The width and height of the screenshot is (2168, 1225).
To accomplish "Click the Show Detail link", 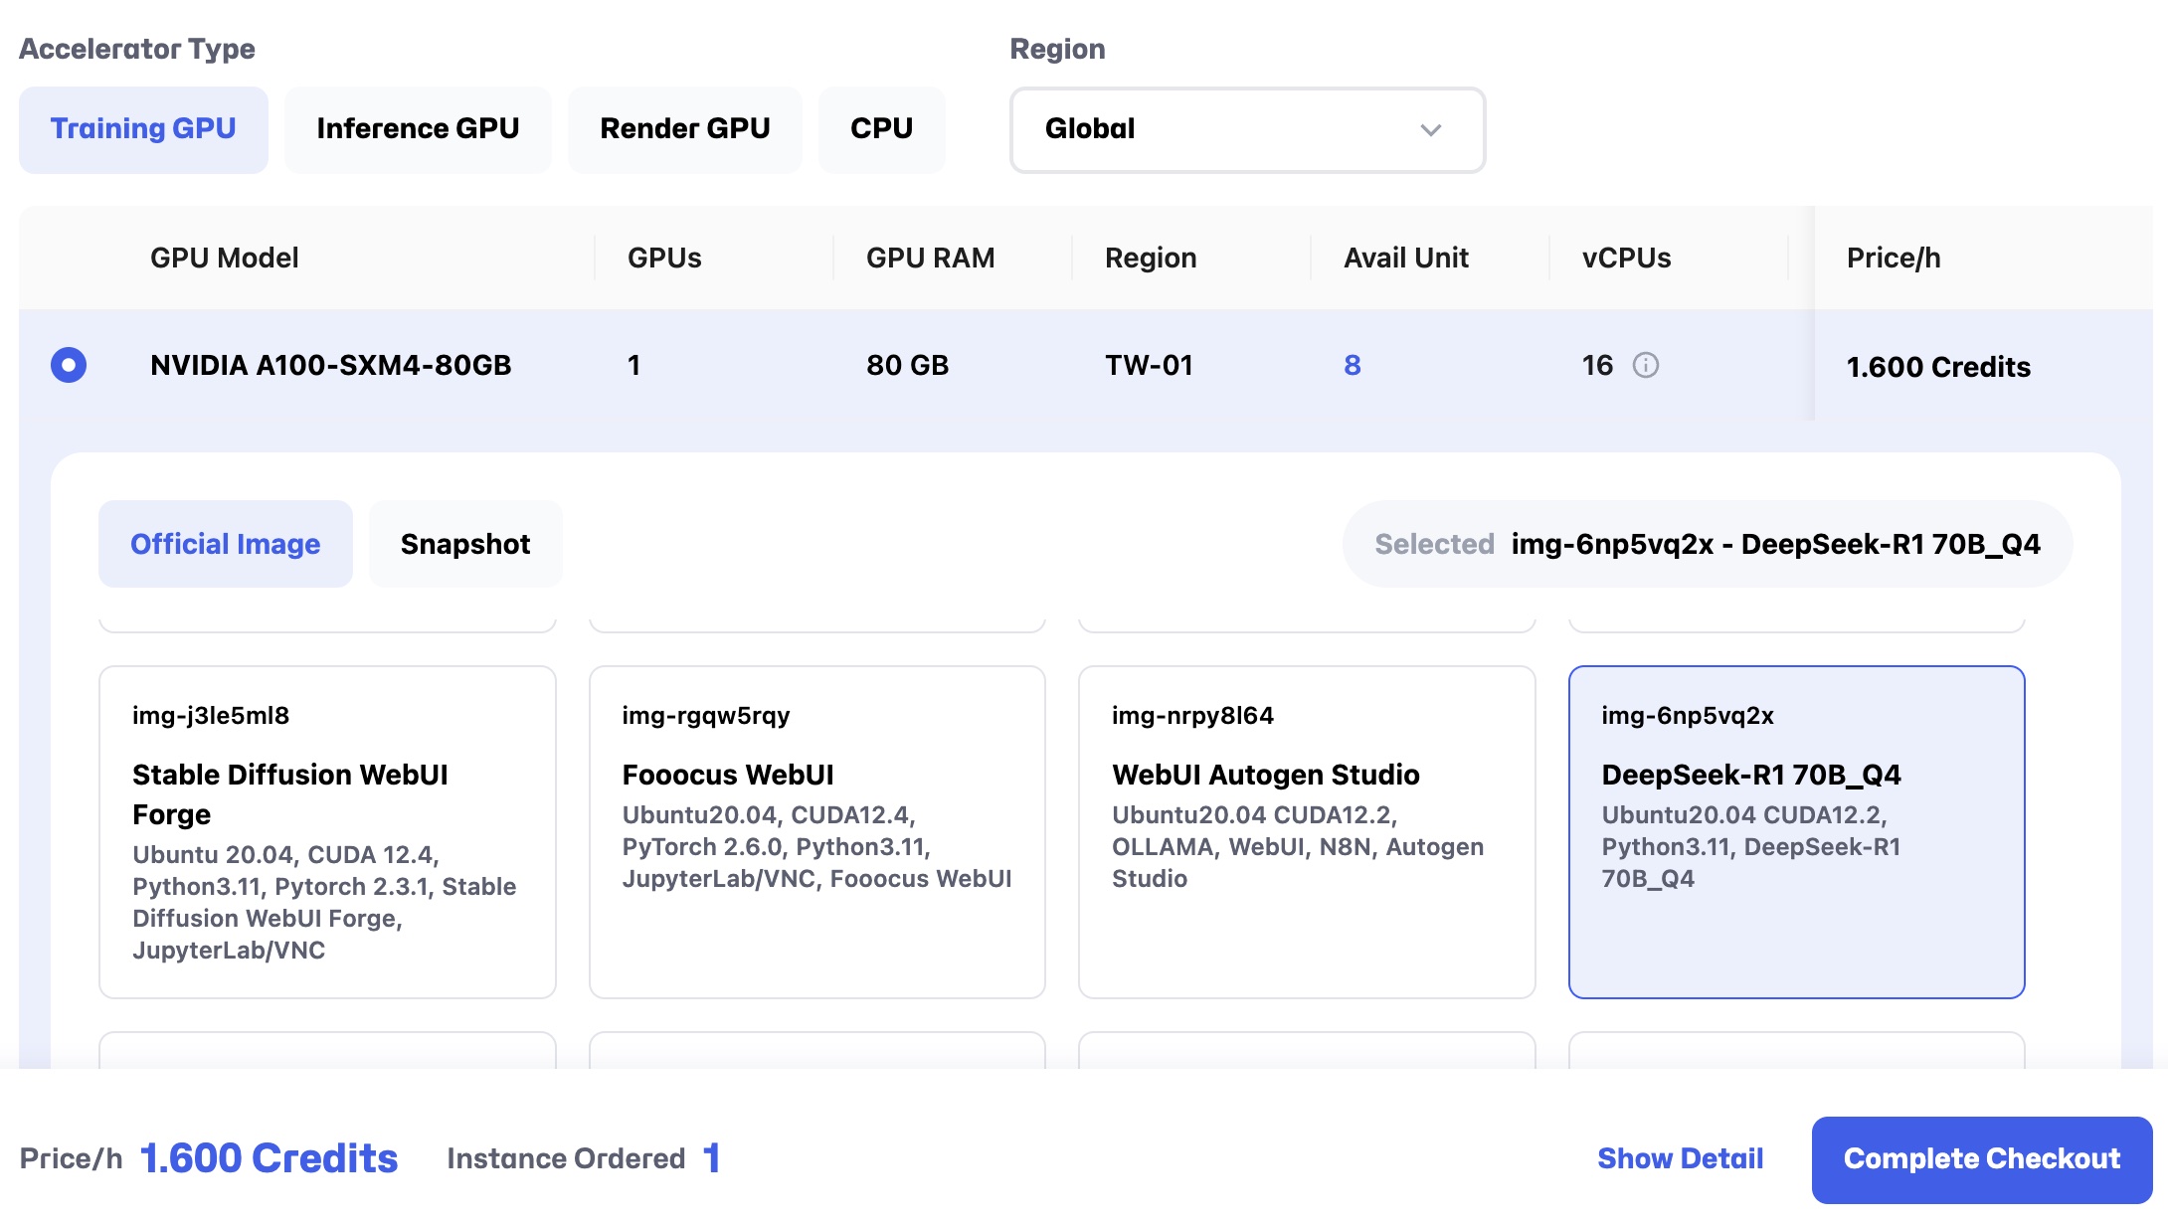I will 1680,1158.
